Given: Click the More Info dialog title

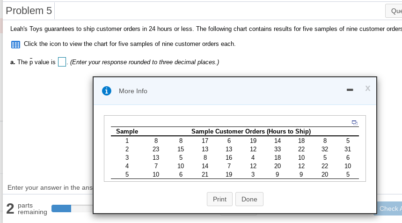Looking at the screenshot, I should tap(133, 91).
